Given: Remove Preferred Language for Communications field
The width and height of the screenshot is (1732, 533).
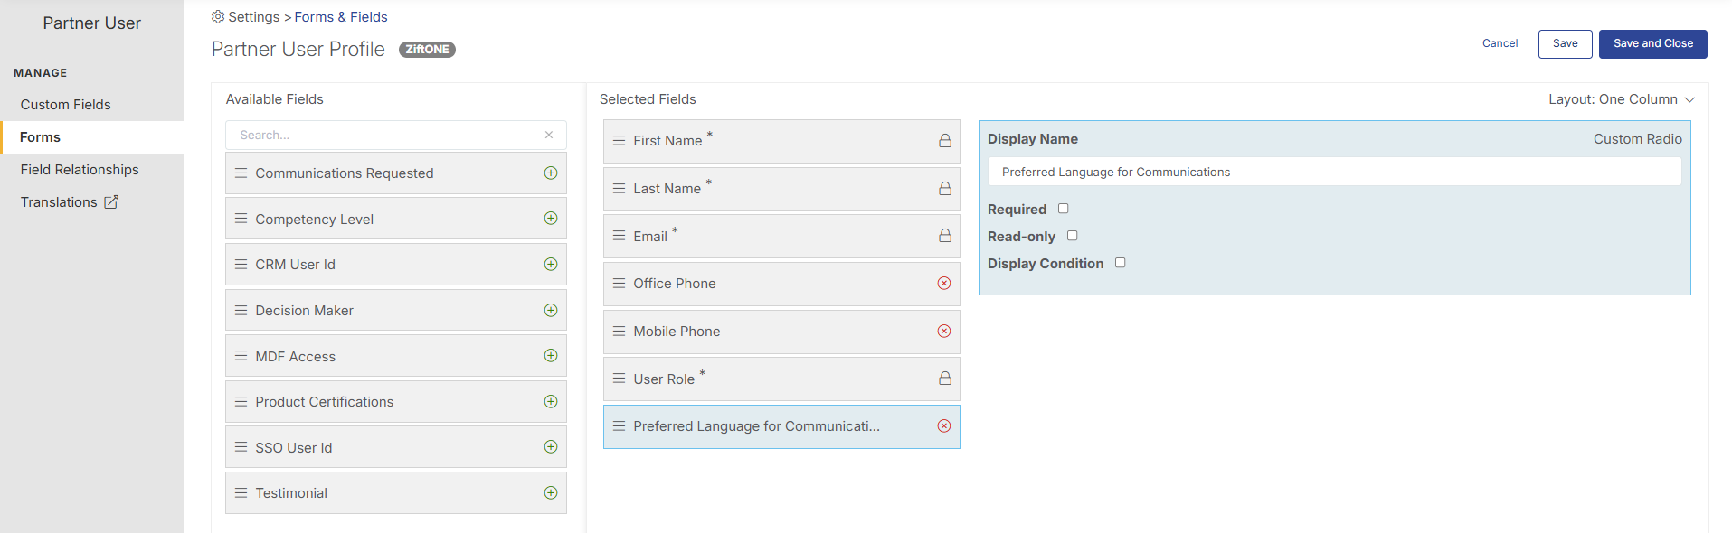Looking at the screenshot, I should [x=944, y=426].
